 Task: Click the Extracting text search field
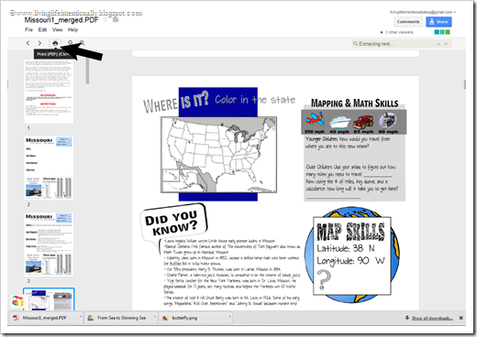tap(401, 44)
